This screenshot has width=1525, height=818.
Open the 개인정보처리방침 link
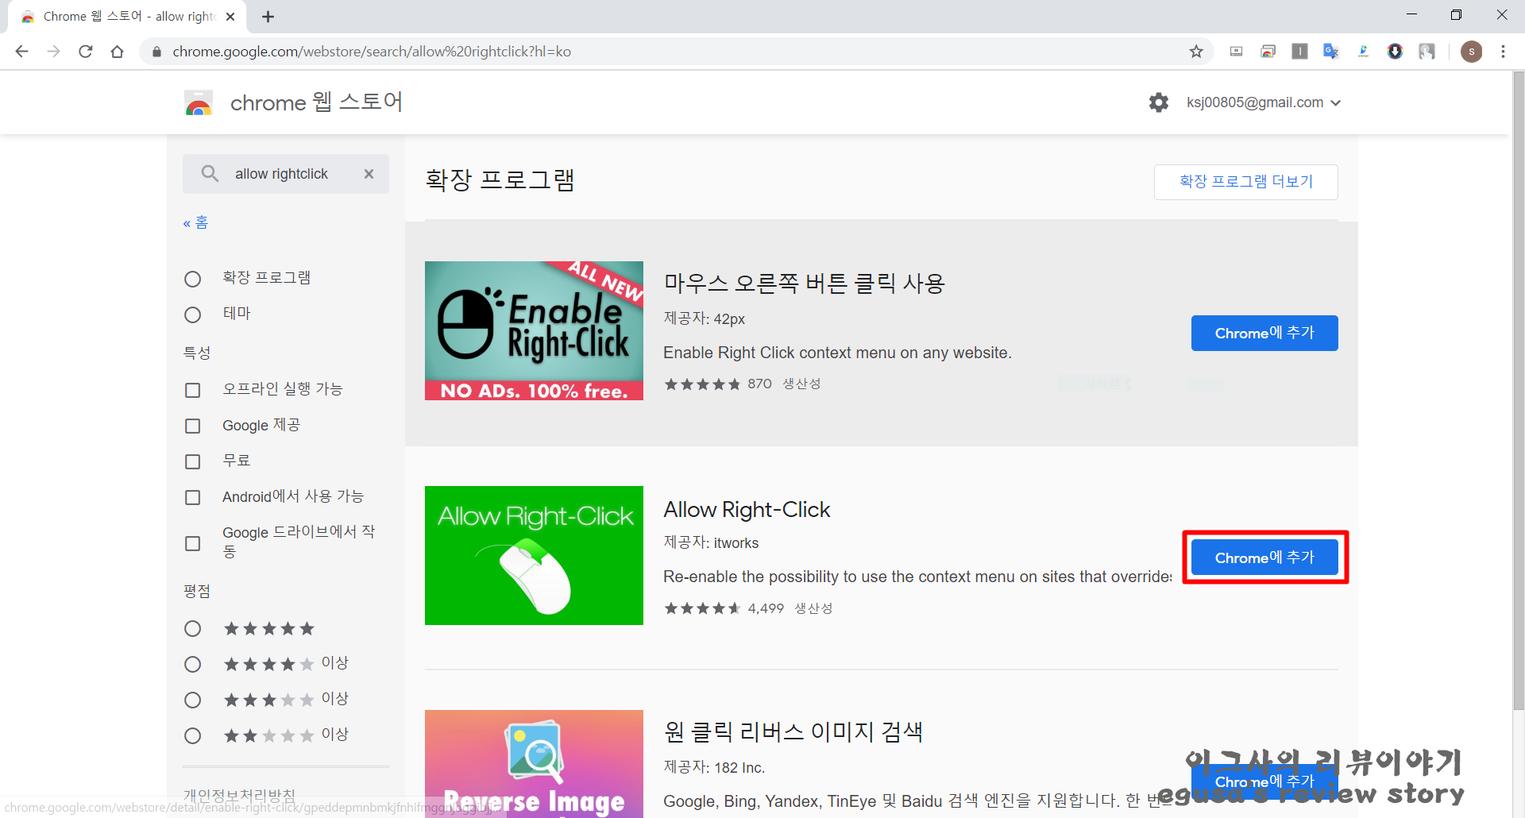(x=239, y=794)
